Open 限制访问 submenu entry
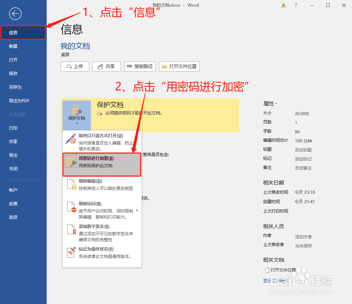Image resolution: width=352 pixels, height=304 pixels. 102,210
